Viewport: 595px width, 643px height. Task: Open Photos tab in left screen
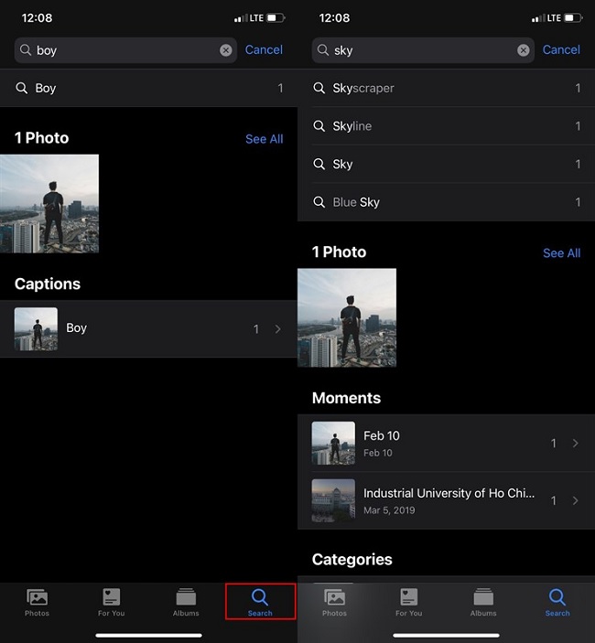(x=37, y=602)
